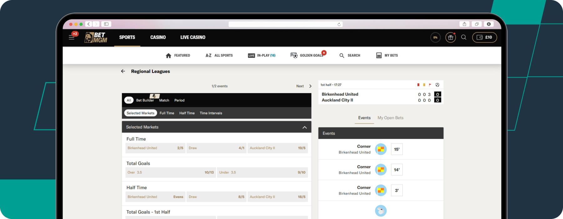Open the hamburger menu with +2 badge
Screen dimensions: 563x219
click(72, 37)
